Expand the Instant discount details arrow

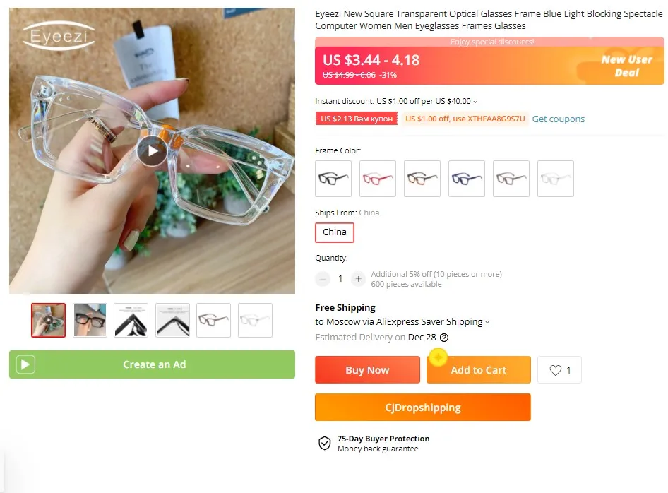pyautogui.click(x=475, y=102)
